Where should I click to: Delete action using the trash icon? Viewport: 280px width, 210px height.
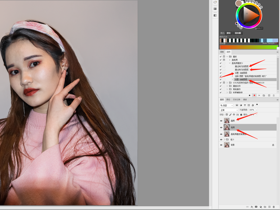(274, 95)
